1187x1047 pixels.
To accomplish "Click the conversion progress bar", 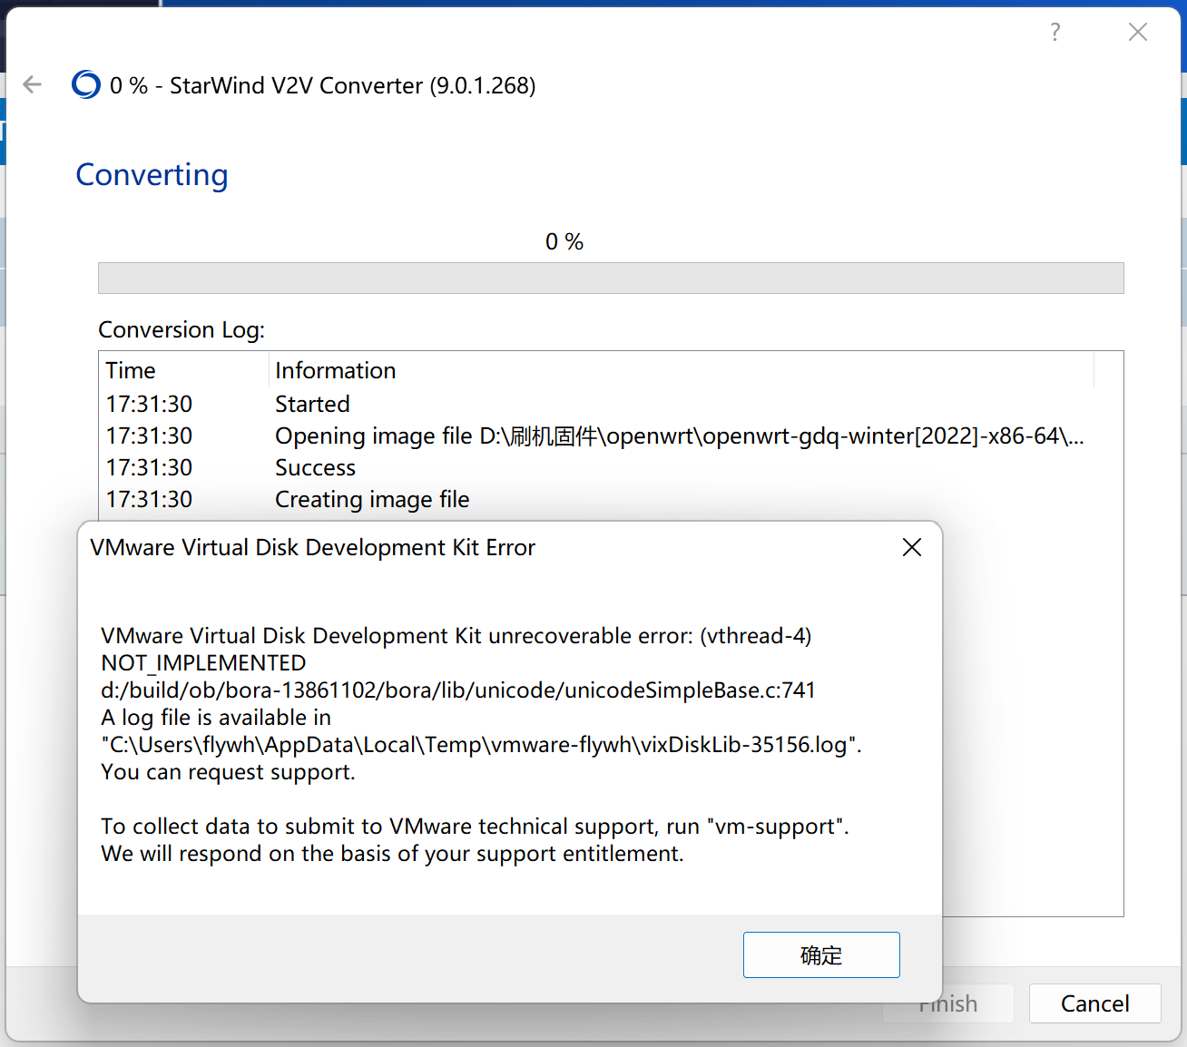I will (x=611, y=278).
